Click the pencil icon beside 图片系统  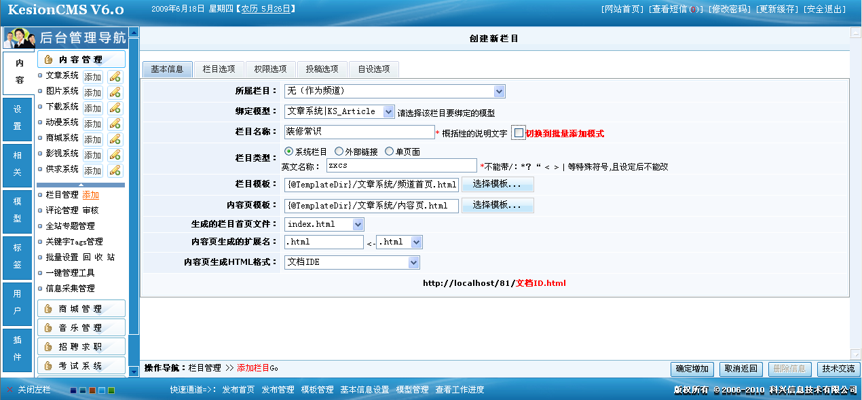115,92
